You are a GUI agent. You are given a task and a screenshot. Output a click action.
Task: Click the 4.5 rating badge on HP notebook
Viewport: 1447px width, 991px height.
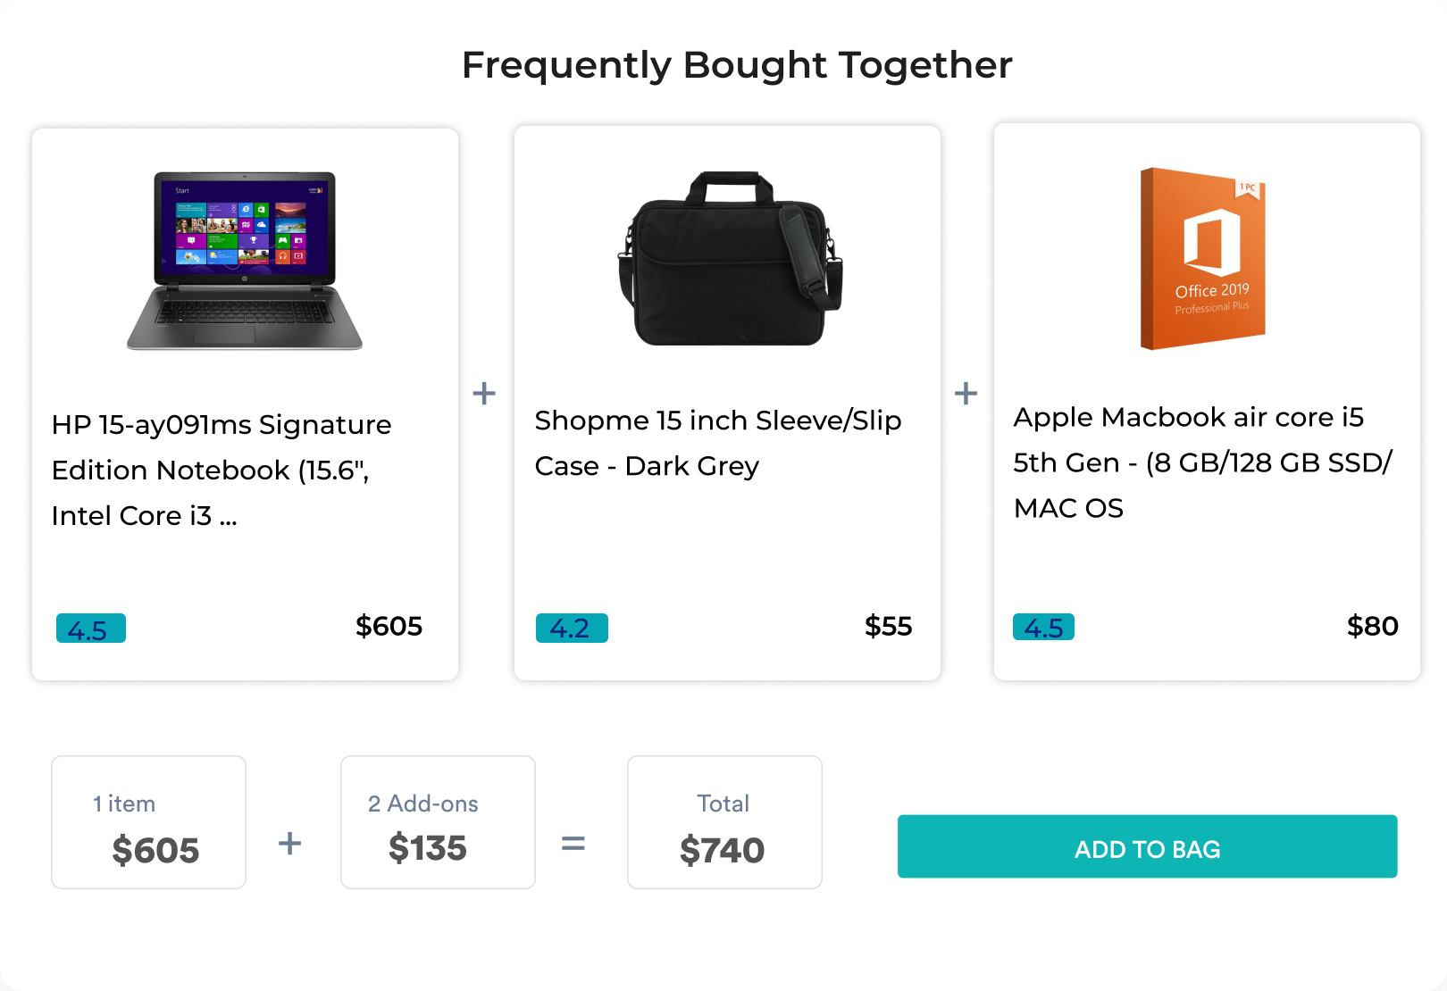(91, 629)
